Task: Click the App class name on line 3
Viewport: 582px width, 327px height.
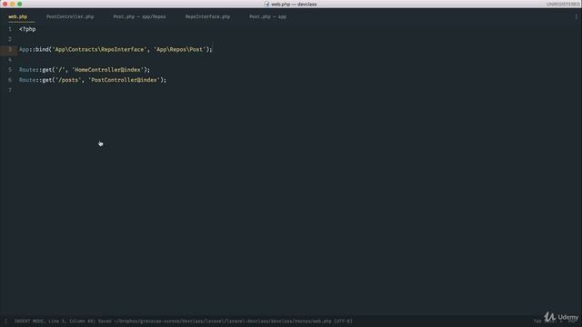Action: [25, 49]
